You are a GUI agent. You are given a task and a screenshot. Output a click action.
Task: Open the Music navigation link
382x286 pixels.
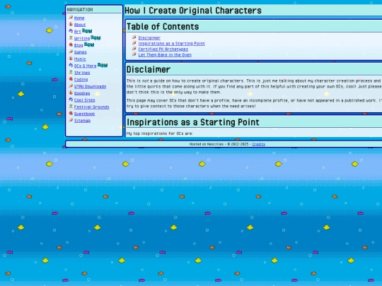[x=80, y=59]
